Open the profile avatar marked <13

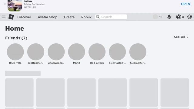[155, 17]
